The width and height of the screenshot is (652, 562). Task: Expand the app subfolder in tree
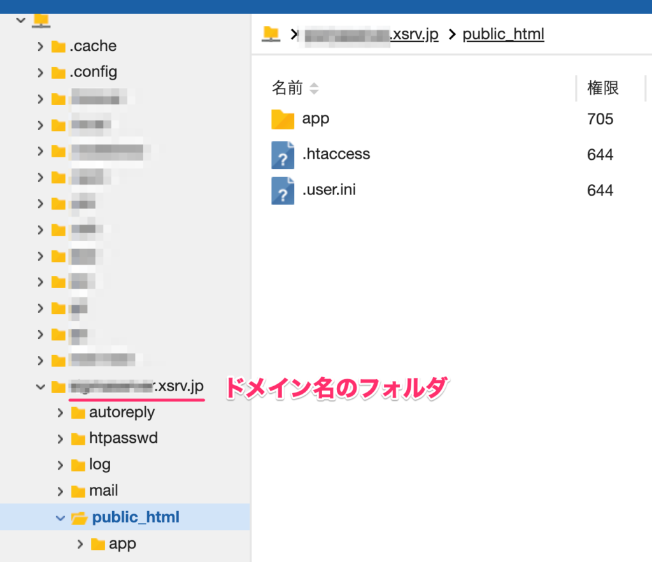80,544
